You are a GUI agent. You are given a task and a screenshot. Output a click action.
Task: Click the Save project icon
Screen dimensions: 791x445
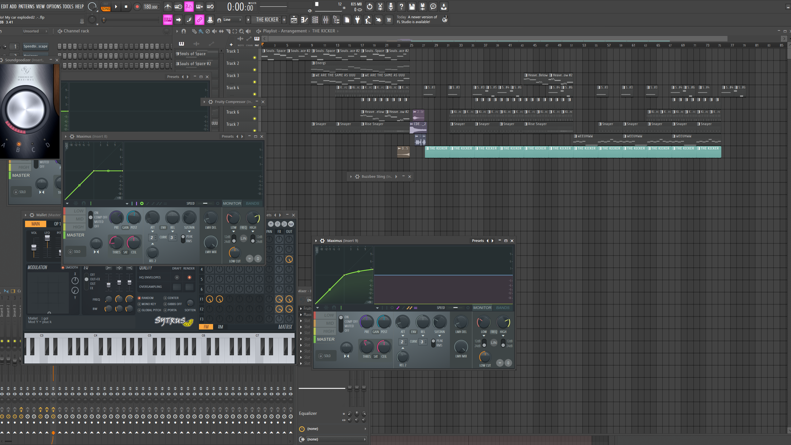412,6
